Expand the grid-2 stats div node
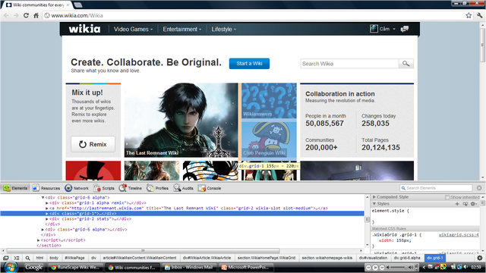 coord(47,219)
